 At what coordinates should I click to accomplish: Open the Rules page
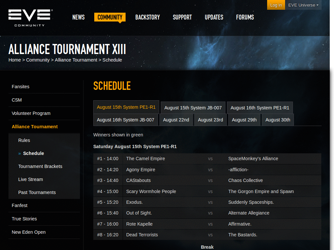tap(24, 140)
